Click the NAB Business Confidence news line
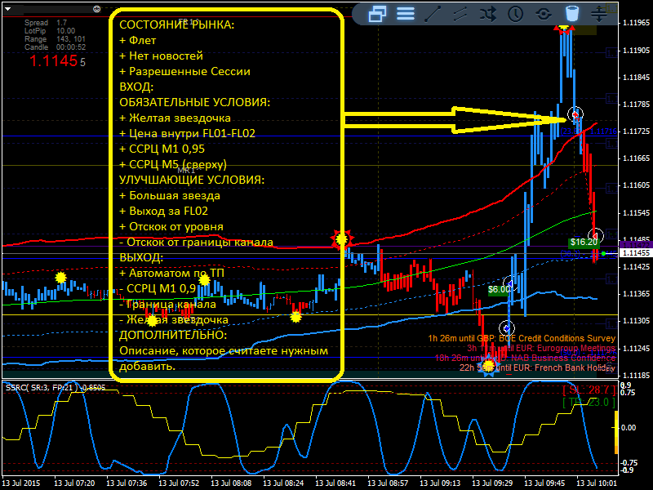 tap(525, 358)
